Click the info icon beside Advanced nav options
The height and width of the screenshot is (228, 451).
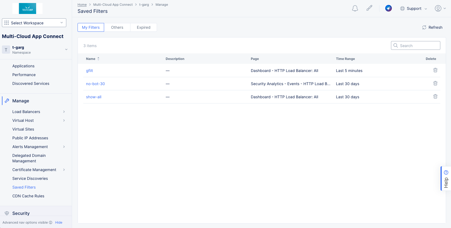pos(51,223)
